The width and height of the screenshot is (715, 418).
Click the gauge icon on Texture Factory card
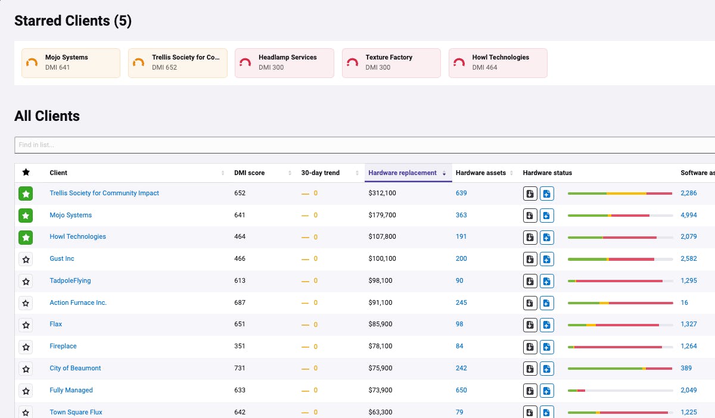pos(351,63)
